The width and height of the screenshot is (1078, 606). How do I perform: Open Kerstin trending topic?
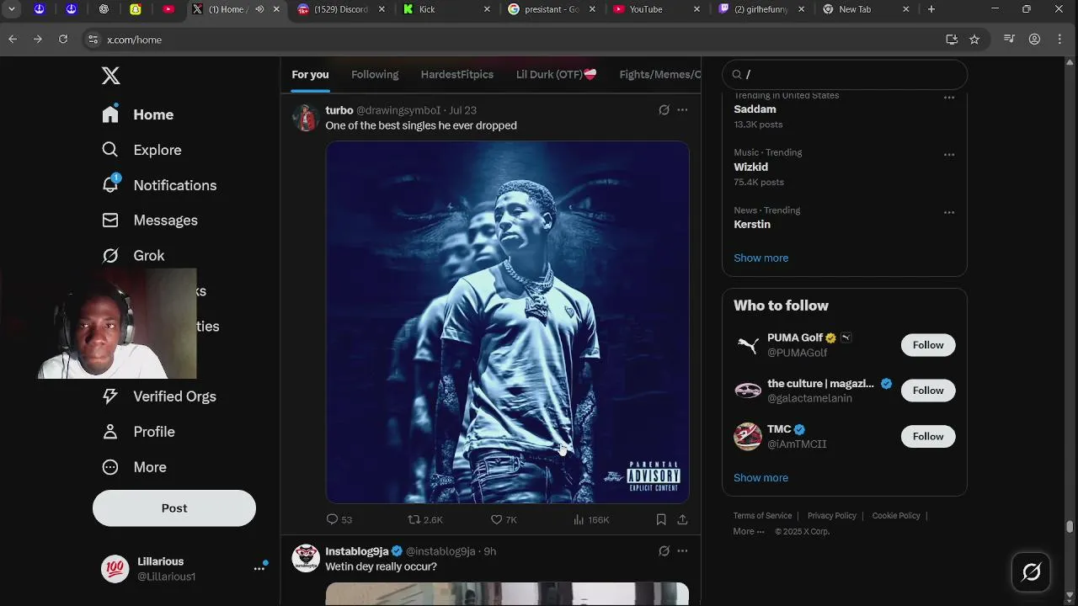752,224
